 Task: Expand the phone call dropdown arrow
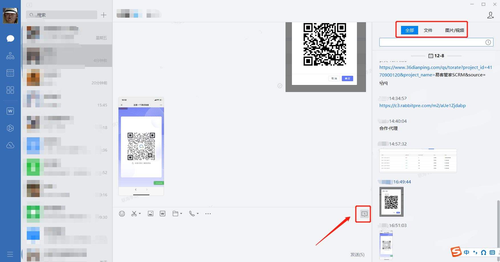click(x=198, y=214)
